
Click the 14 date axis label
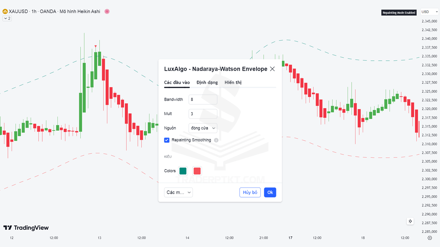point(187,238)
